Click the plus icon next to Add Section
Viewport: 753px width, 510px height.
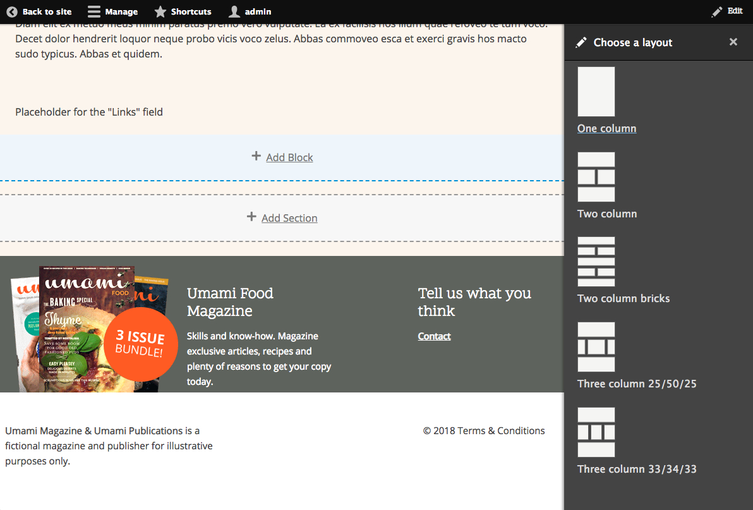tap(251, 217)
